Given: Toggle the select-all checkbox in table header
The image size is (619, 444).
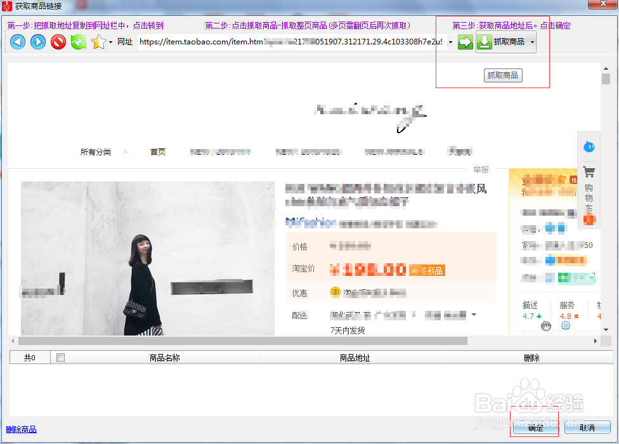Looking at the screenshot, I should (60, 358).
